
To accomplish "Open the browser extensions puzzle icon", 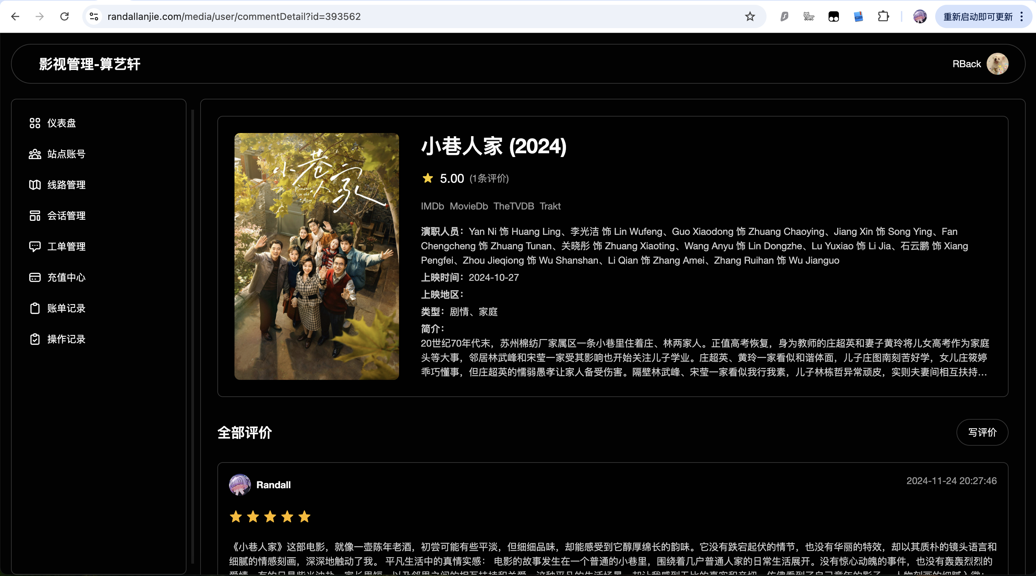I will pyautogui.click(x=883, y=16).
